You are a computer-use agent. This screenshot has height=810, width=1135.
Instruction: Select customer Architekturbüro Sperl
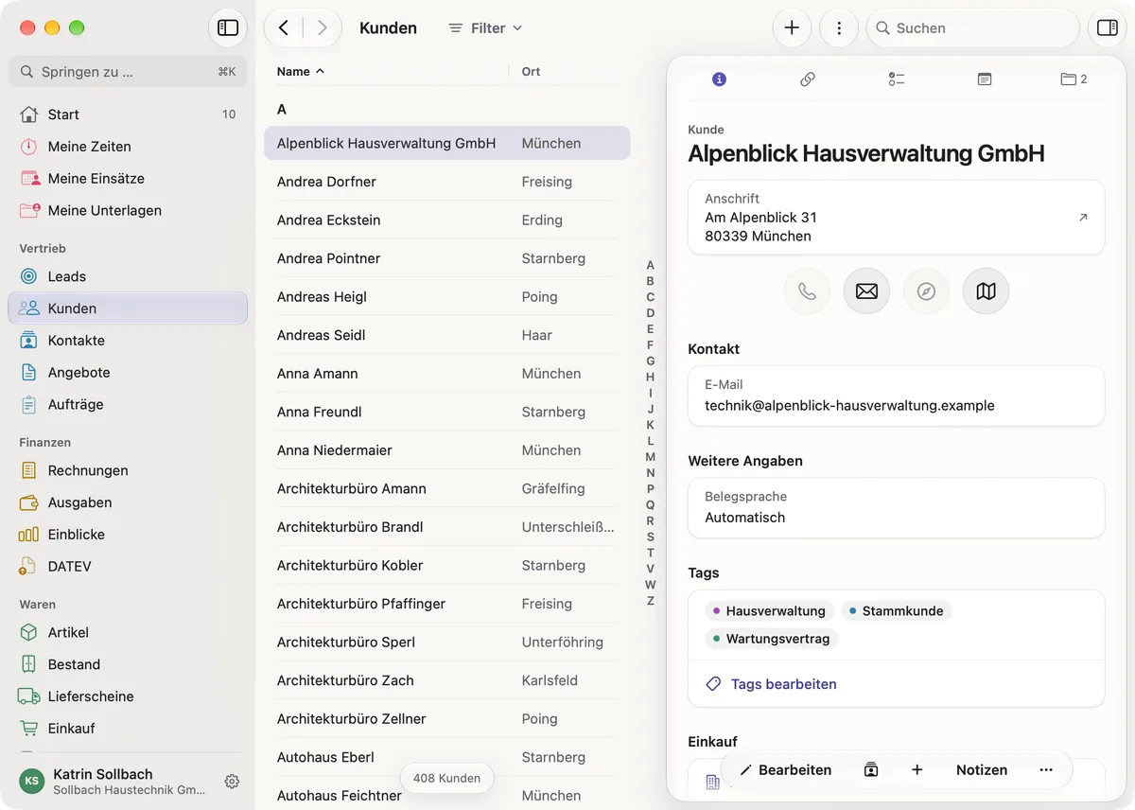coord(446,642)
